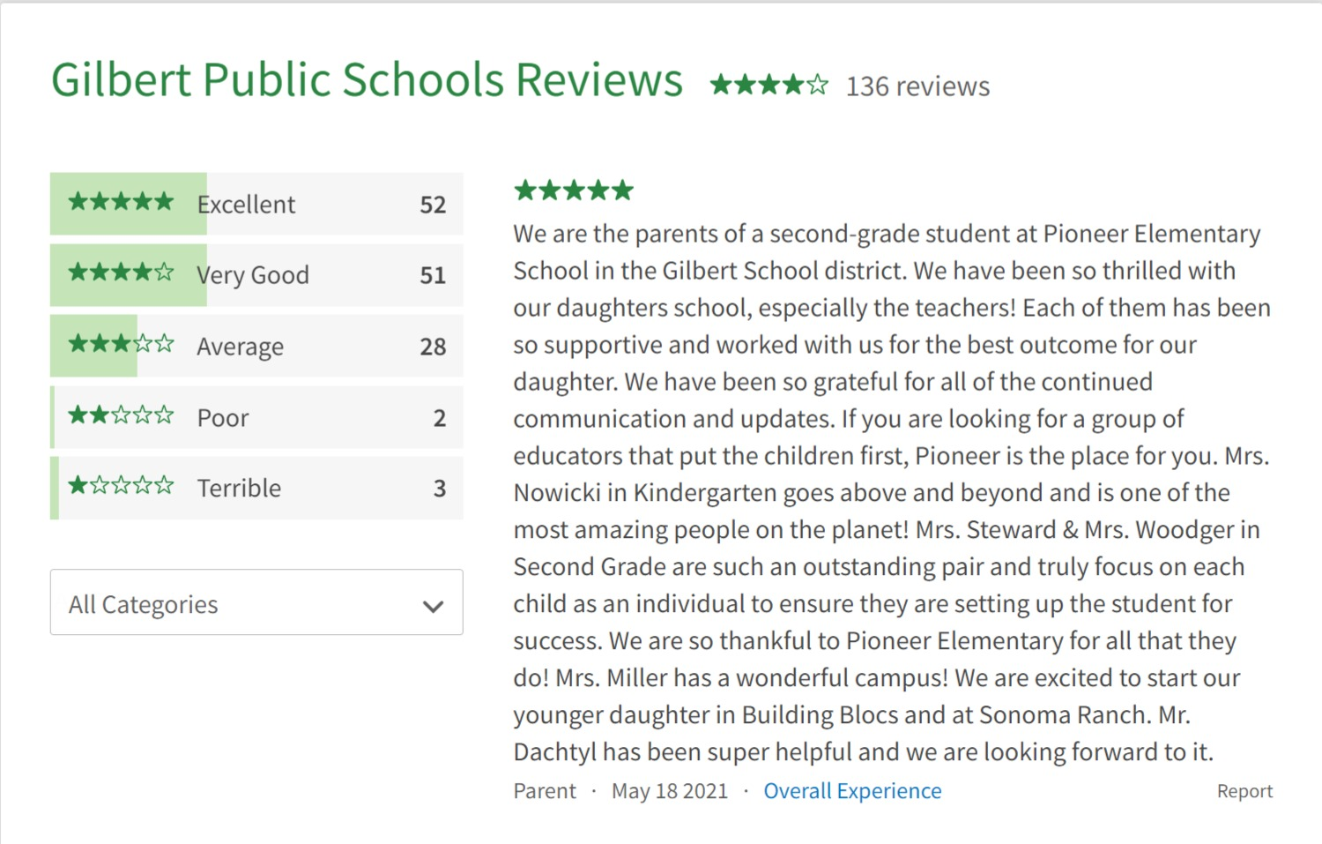Image resolution: width=1322 pixels, height=844 pixels.
Task: Click the 136 reviews count text
Action: [x=917, y=86]
